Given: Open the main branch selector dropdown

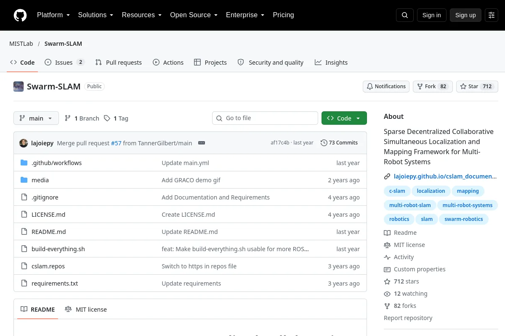Looking at the screenshot, I should click(x=36, y=118).
